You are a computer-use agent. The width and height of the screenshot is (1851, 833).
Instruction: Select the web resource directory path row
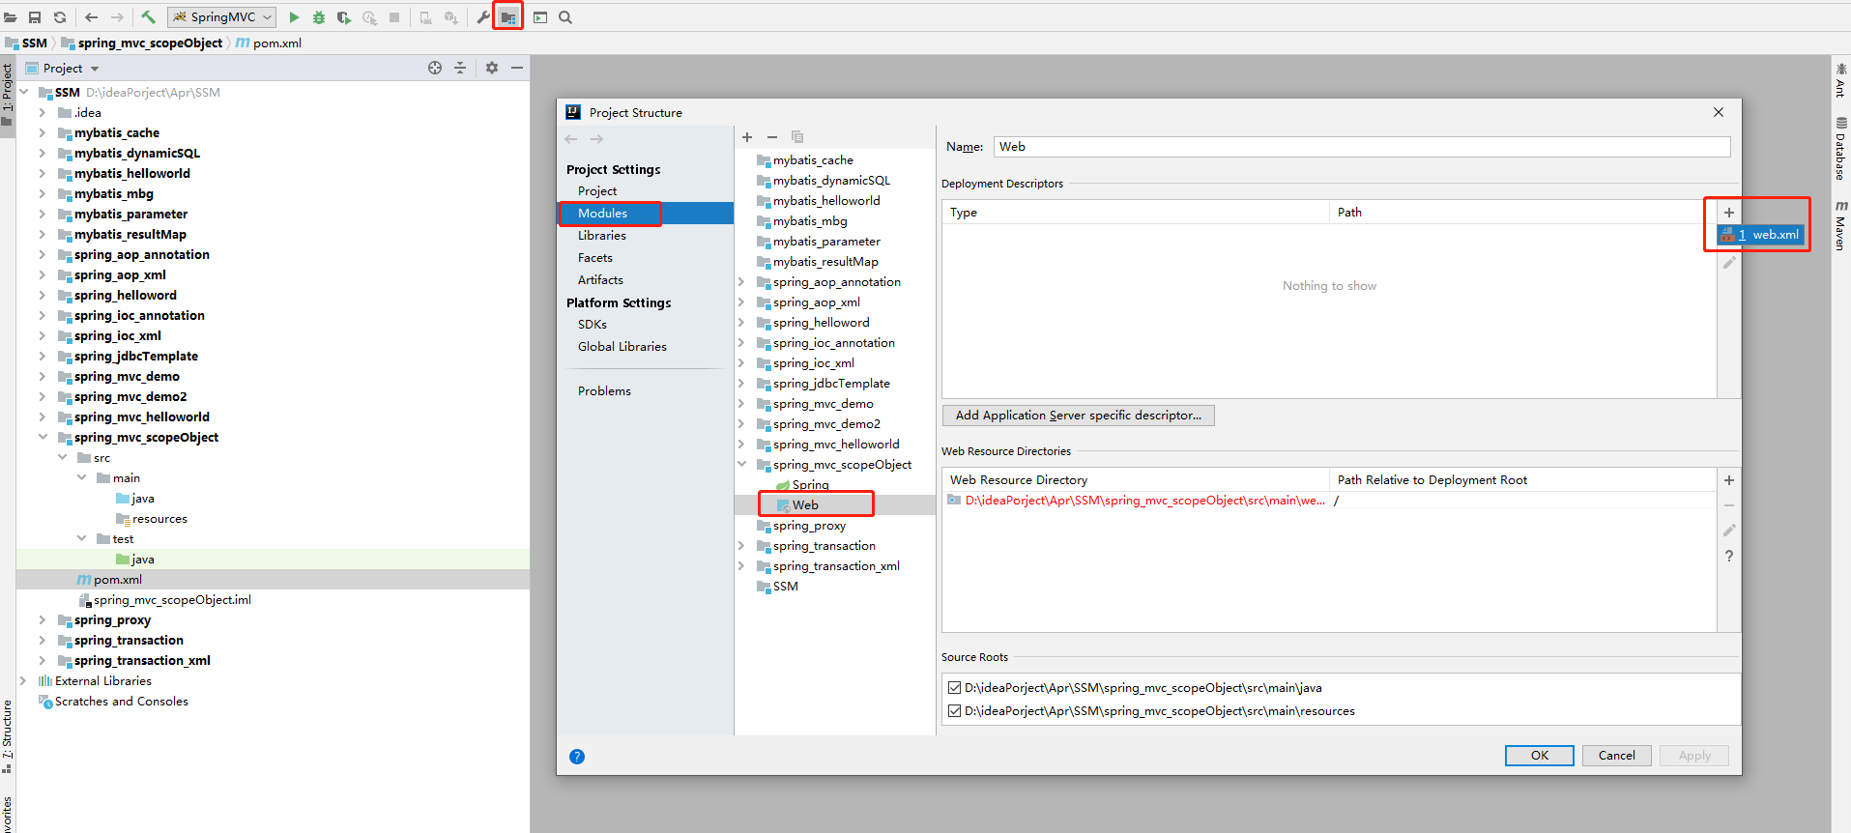pyautogui.click(x=1329, y=501)
